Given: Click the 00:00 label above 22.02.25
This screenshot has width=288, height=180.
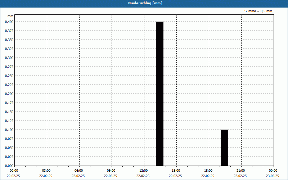Looking at the screenshot, I should click(14, 171).
